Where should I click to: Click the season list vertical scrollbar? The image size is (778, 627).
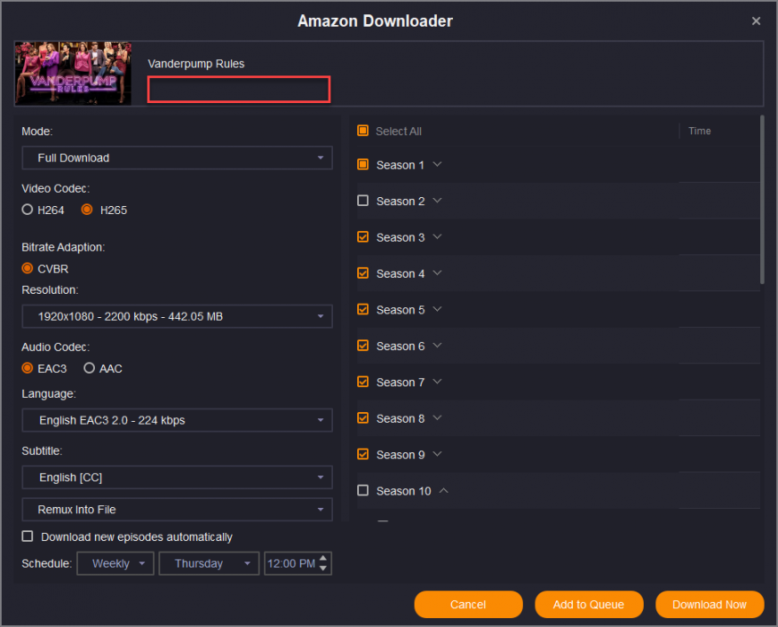(762, 200)
